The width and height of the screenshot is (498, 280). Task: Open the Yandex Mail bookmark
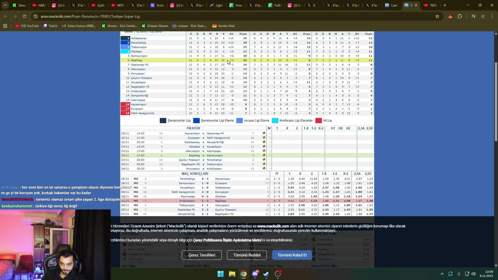pos(223,26)
